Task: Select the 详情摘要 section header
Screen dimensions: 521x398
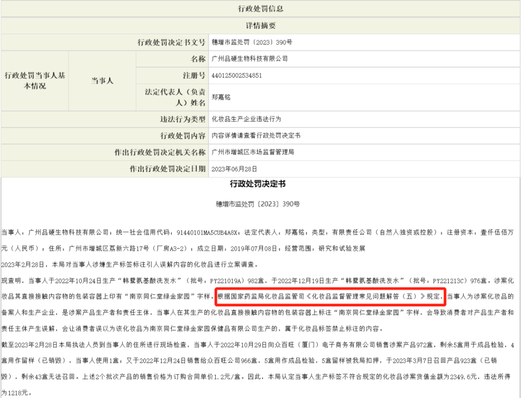Action: point(260,26)
